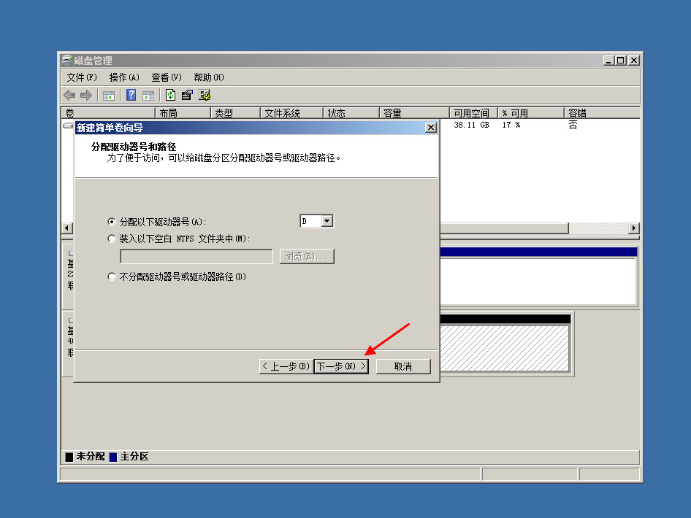Open the 操作 menu
The height and width of the screenshot is (518, 691).
tap(124, 77)
